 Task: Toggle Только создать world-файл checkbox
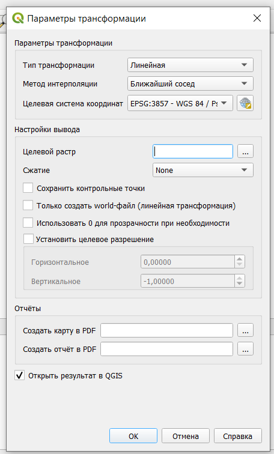tap(28, 205)
